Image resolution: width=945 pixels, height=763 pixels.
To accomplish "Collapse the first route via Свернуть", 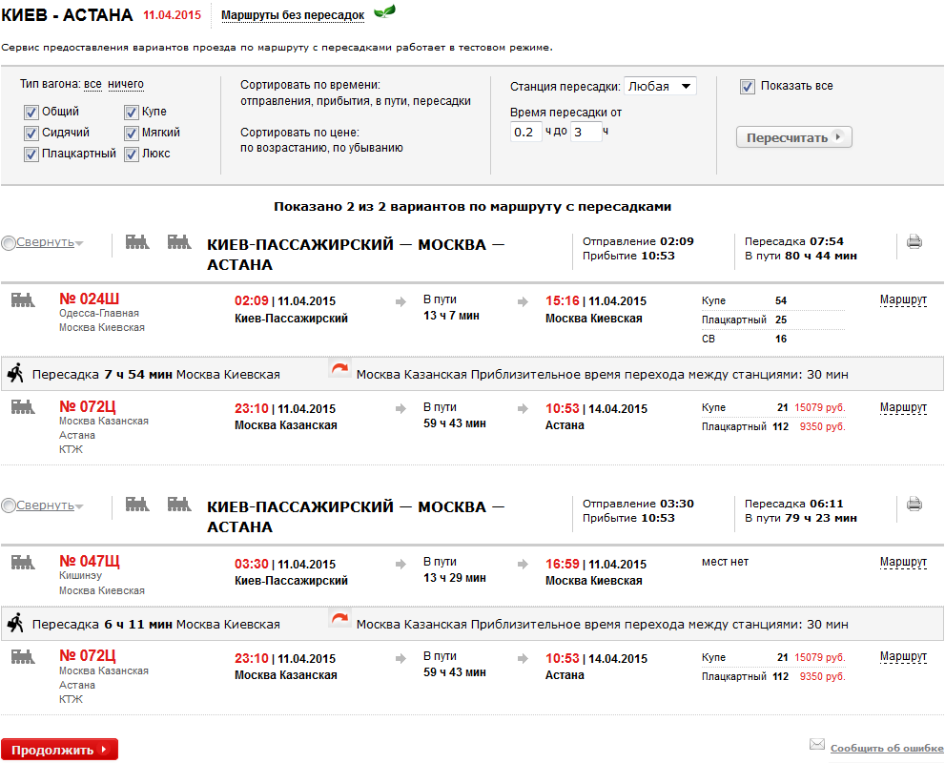I will click(44, 242).
